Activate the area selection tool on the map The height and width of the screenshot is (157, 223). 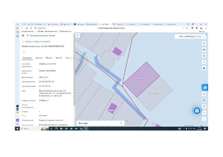pyautogui.click(x=204, y=56)
